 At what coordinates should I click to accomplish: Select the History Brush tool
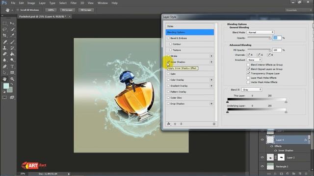click(12, 48)
